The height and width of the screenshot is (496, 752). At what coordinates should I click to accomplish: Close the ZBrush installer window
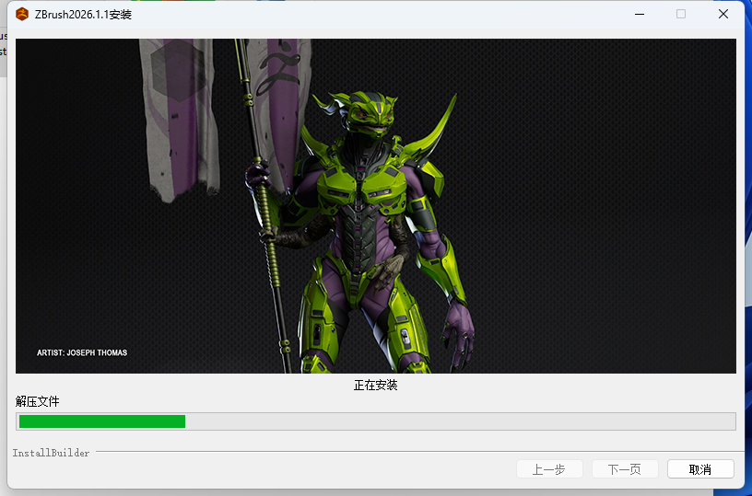click(723, 15)
